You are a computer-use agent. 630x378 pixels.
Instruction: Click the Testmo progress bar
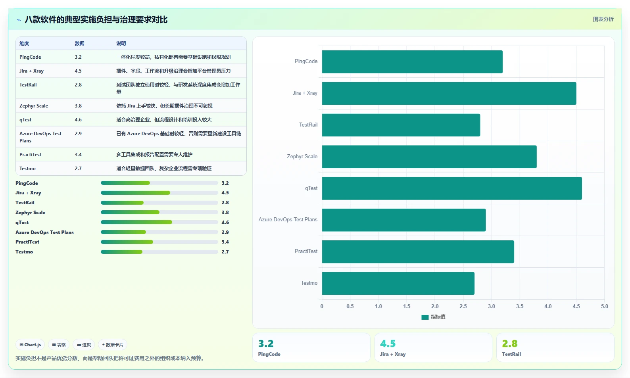159,252
